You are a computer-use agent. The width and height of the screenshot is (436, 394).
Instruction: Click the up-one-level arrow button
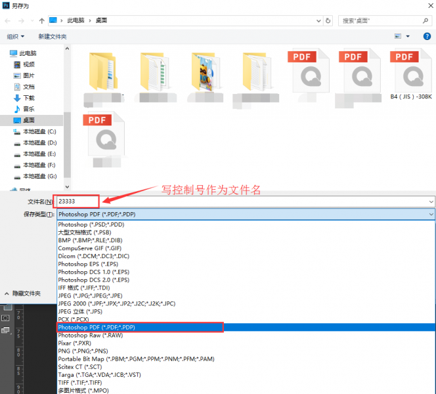41,20
